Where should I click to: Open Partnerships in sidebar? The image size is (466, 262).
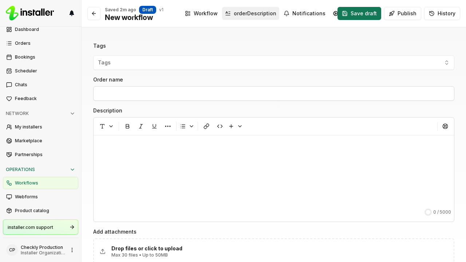pyautogui.click(x=40, y=155)
